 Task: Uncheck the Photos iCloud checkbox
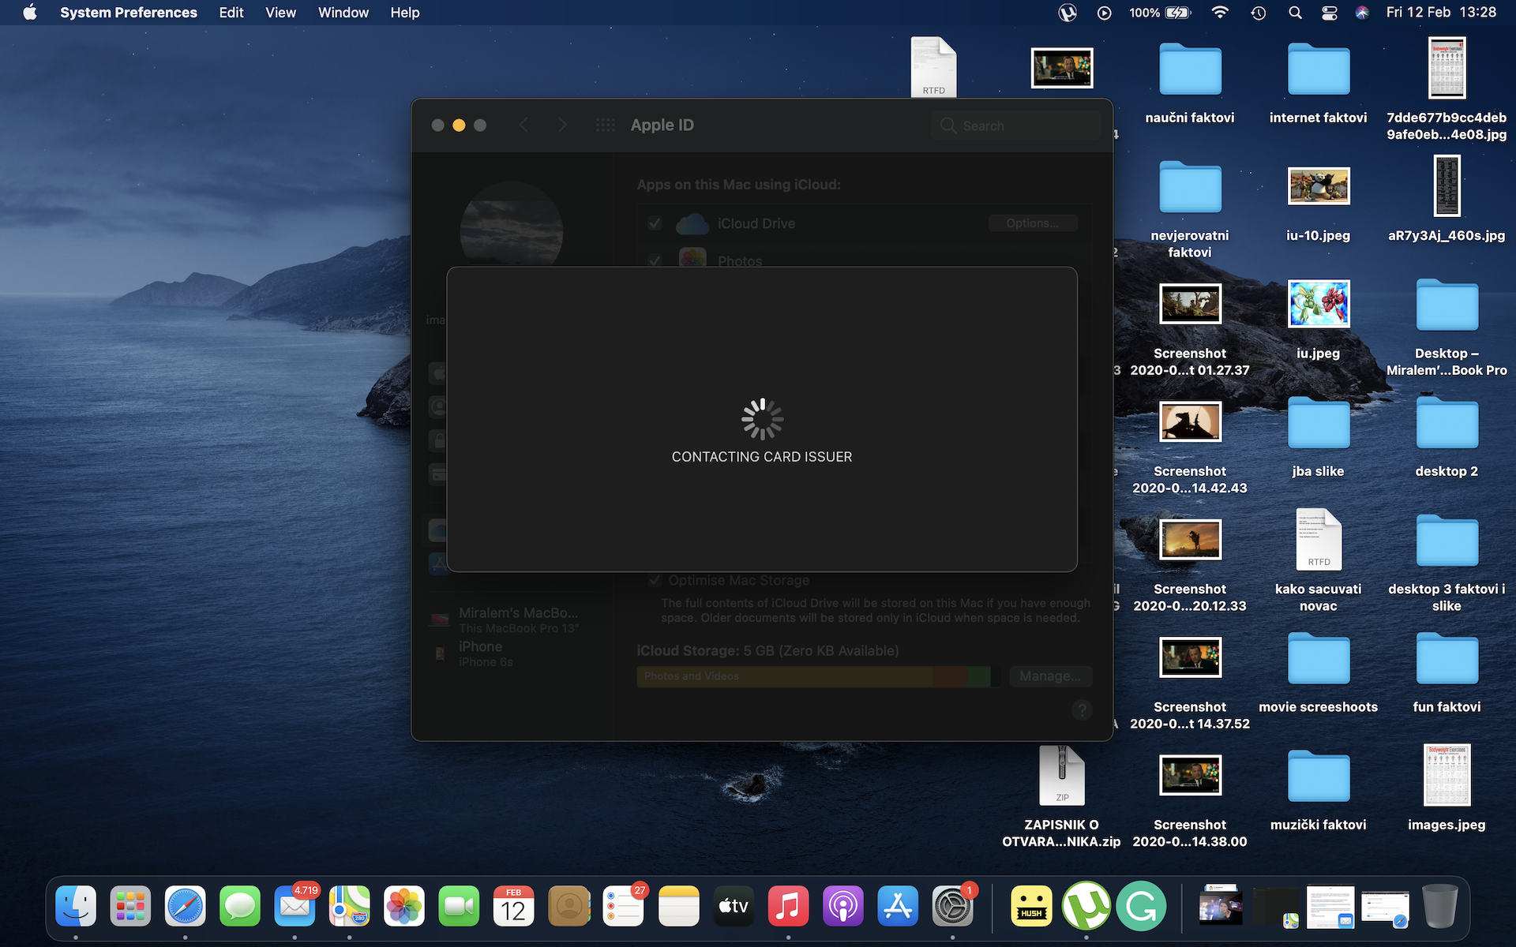coord(655,260)
